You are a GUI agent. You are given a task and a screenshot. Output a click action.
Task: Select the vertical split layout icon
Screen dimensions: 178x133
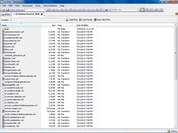coord(151,10)
